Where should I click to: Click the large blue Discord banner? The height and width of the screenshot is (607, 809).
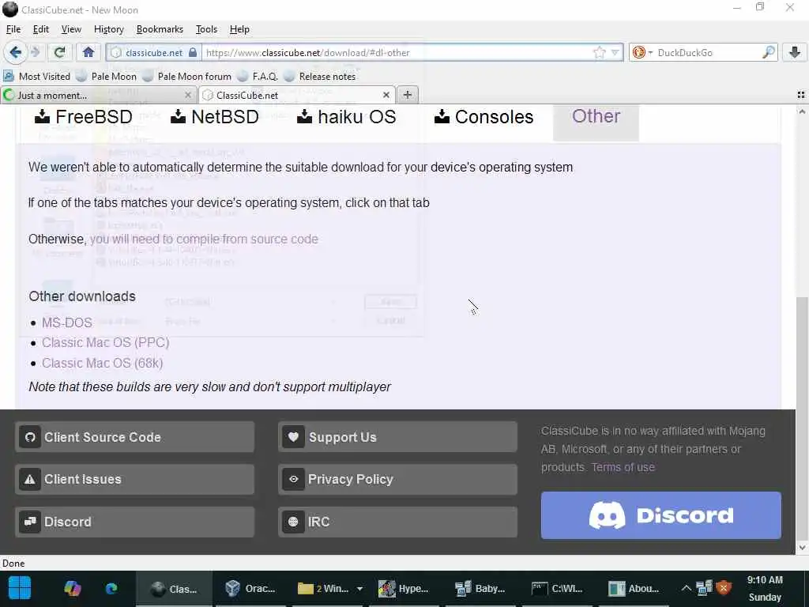(661, 515)
